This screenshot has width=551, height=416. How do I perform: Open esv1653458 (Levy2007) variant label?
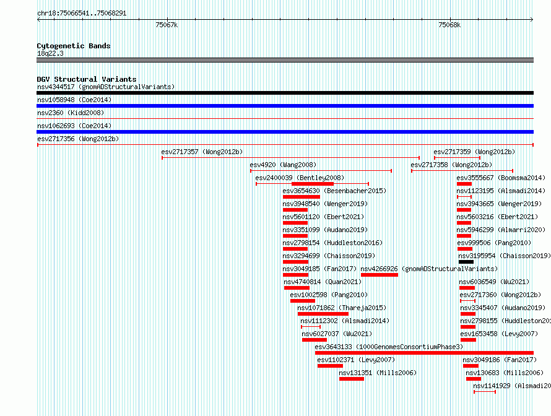[499, 334]
